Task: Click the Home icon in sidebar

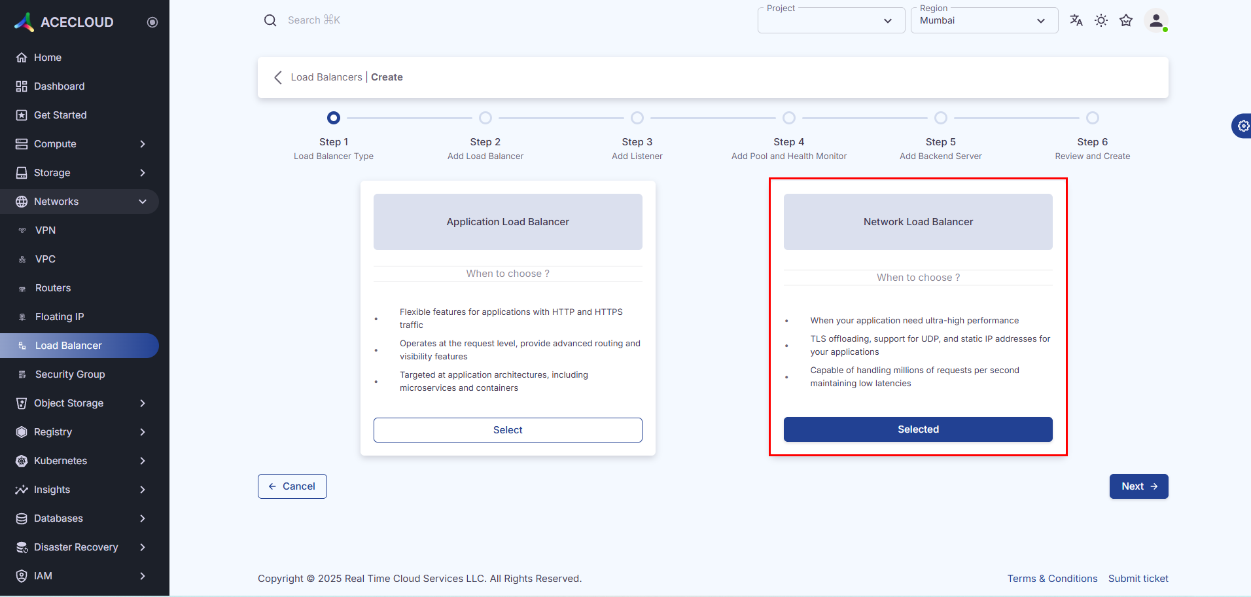Action: coord(22,58)
